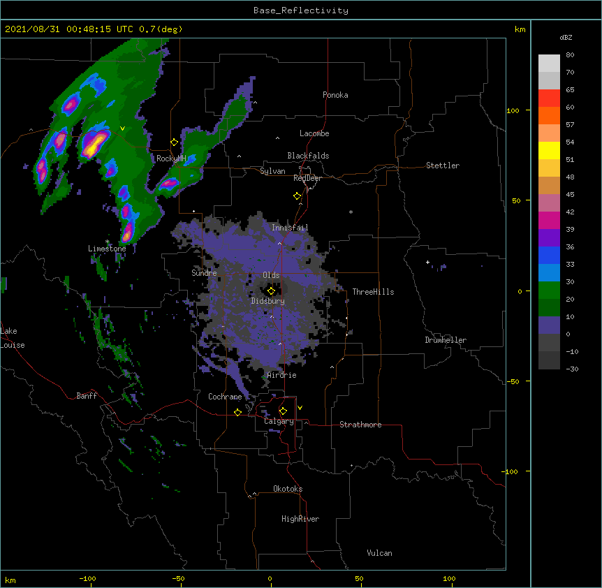Select the Sundre label

point(204,273)
